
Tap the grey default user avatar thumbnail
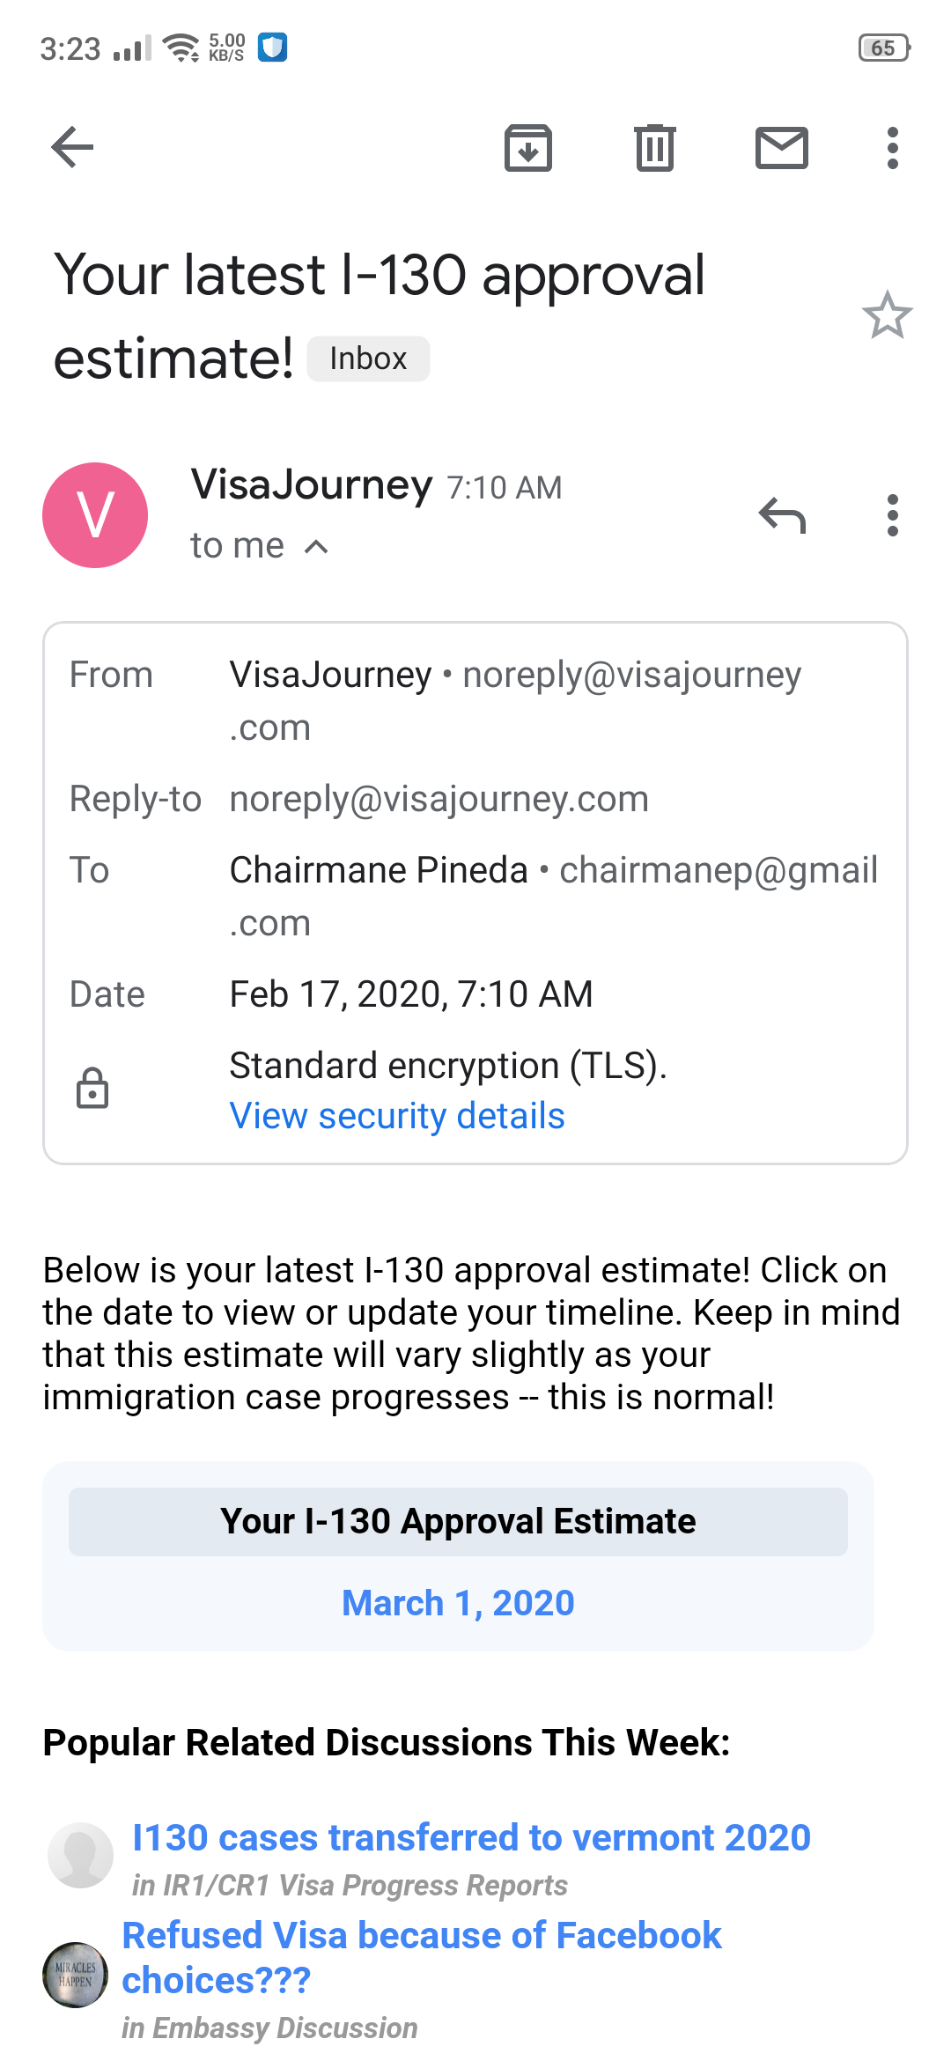pyautogui.click(x=80, y=1855)
